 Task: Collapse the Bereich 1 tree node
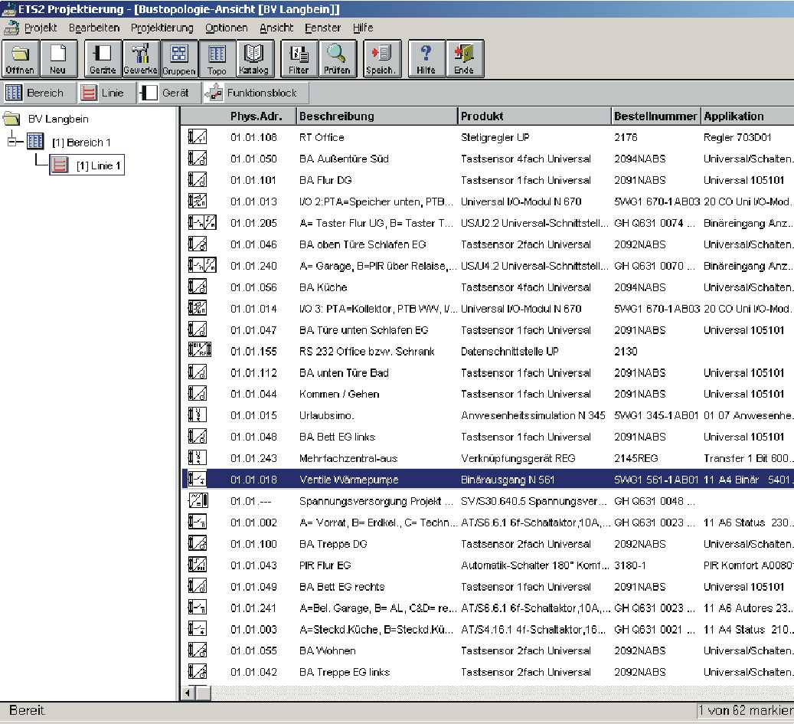pyautogui.click(x=12, y=142)
